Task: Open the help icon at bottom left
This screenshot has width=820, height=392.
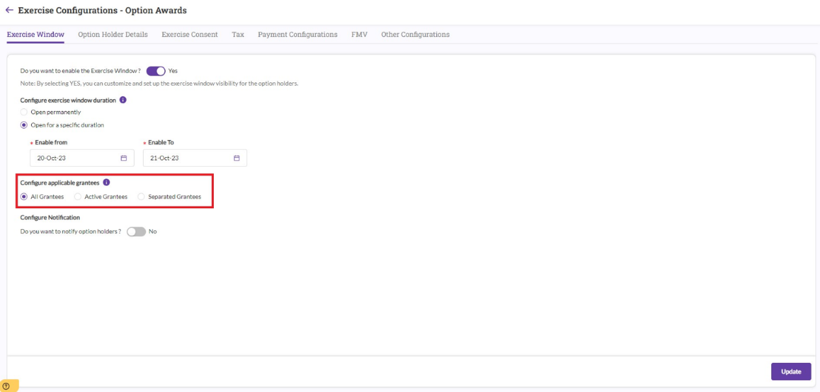Action: [x=6, y=386]
